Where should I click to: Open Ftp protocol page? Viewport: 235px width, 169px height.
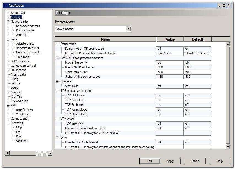tap(18, 132)
